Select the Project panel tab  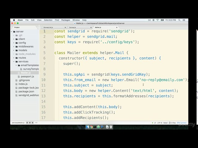(x=17, y=27)
